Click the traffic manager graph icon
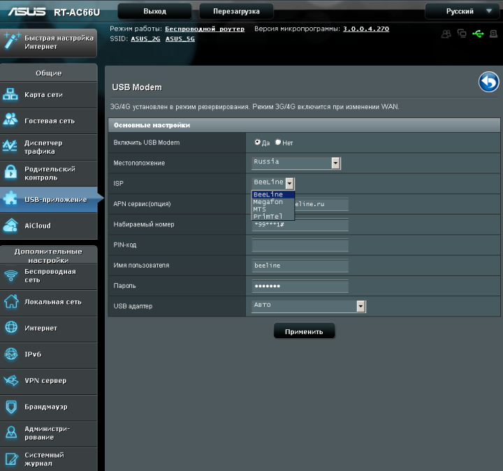Screen dimensions: 503x471 (10, 145)
